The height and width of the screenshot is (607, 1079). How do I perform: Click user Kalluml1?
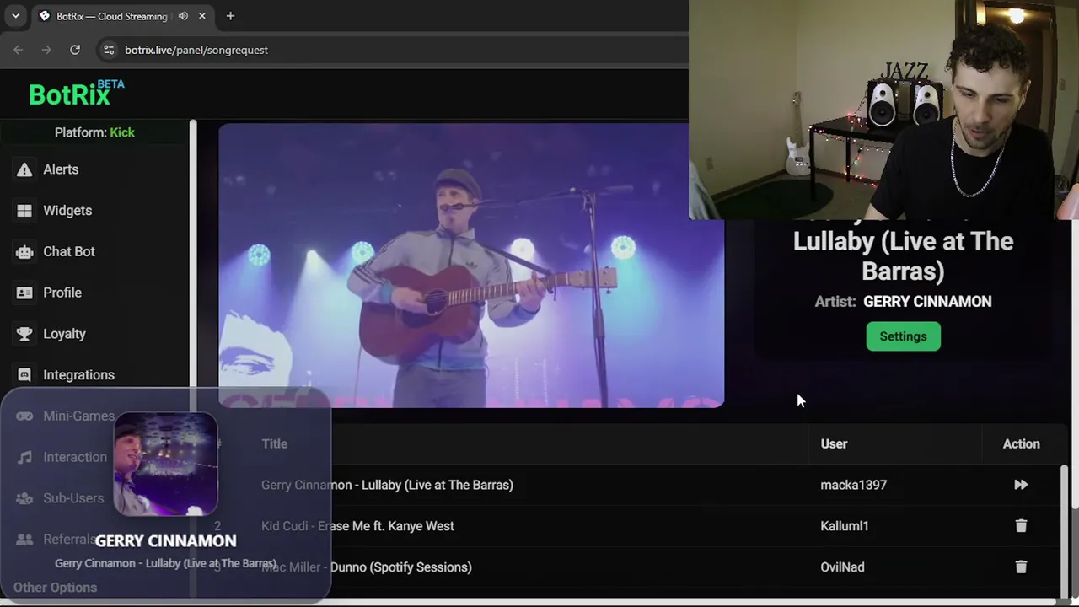(844, 526)
